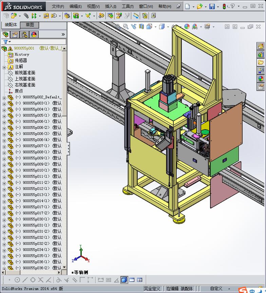The height and width of the screenshot is (293, 266).
Task: Open the 帮助(H) menu
Action: pos(165,6)
